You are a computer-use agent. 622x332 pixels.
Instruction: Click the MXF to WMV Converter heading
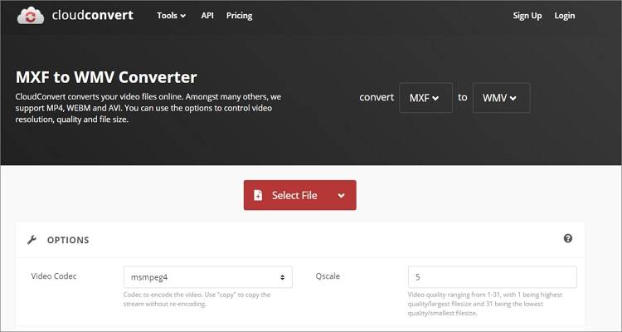pos(106,77)
